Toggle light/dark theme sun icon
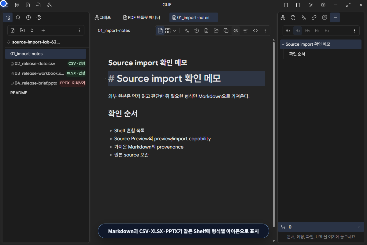367x245 pixels. [311, 5]
